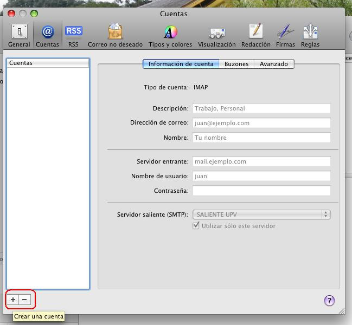Image resolution: width=352 pixels, height=325 pixels.
Task: Show the Visualización preferences
Action: 216,35
